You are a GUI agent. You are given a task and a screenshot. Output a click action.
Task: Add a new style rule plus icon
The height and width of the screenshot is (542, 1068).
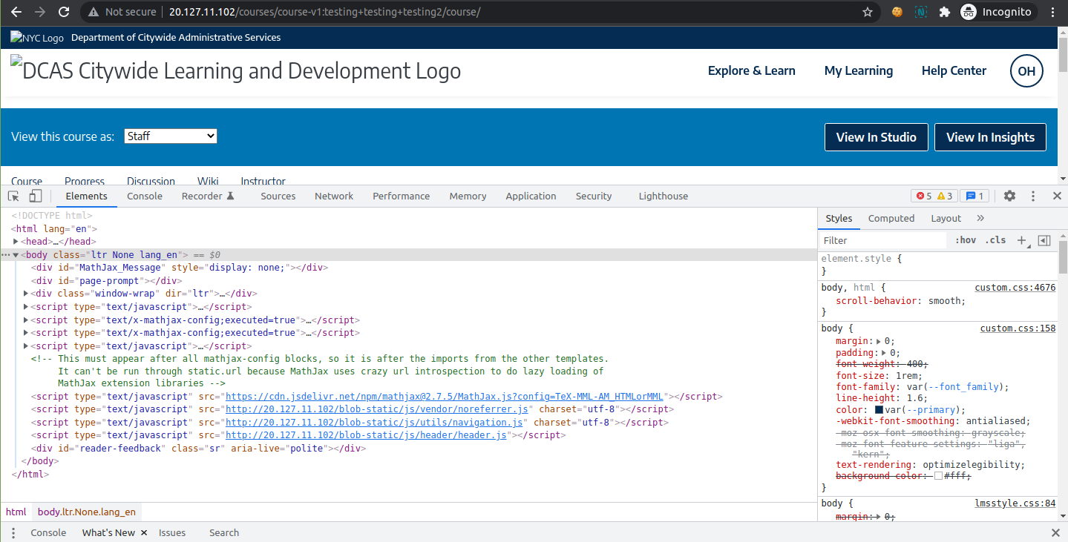click(1022, 240)
